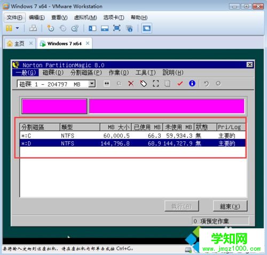Click the show library sidebar view icon

tap(92, 28)
